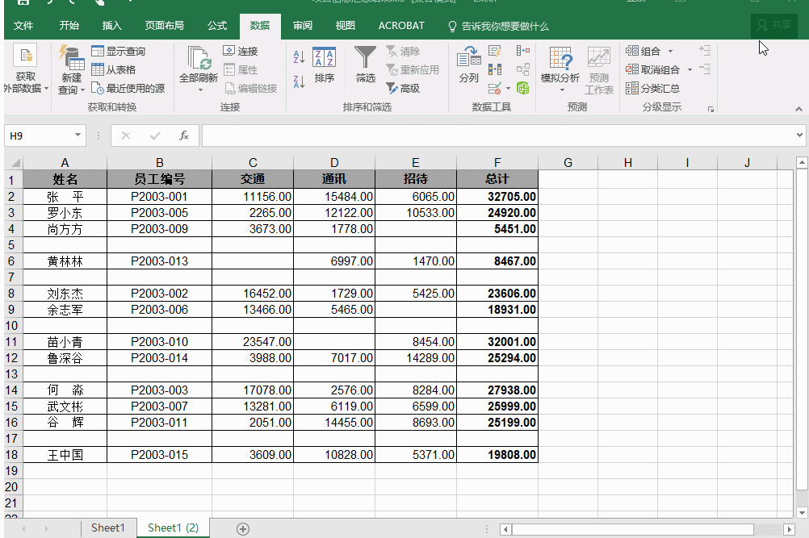Expand the formula bar chevron
The height and width of the screenshot is (538, 809).
click(799, 135)
